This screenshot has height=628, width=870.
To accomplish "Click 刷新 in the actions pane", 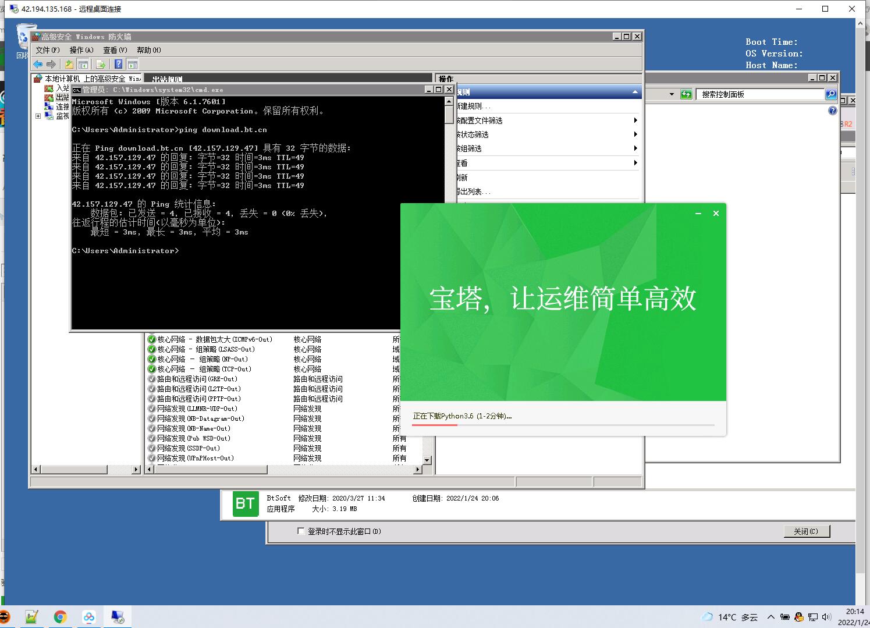I will (462, 178).
